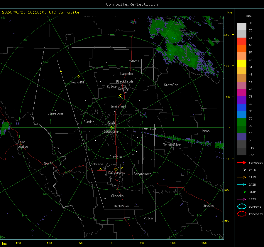The height and width of the screenshot is (247, 264).
Task: Pick the bright green 30 dBZ swatch
Action: [x=242, y=122]
